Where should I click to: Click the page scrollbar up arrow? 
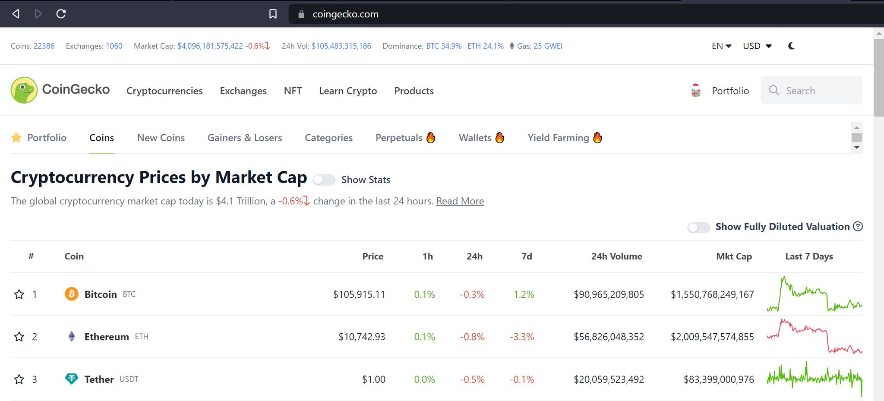879,33
